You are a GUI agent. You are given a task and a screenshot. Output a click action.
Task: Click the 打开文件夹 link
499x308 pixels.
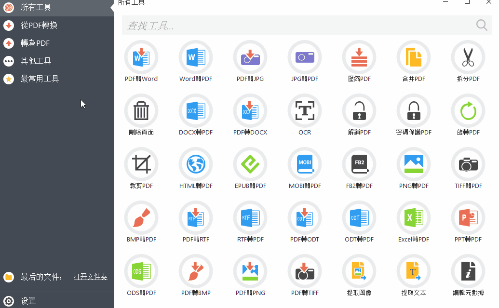[90, 277]
